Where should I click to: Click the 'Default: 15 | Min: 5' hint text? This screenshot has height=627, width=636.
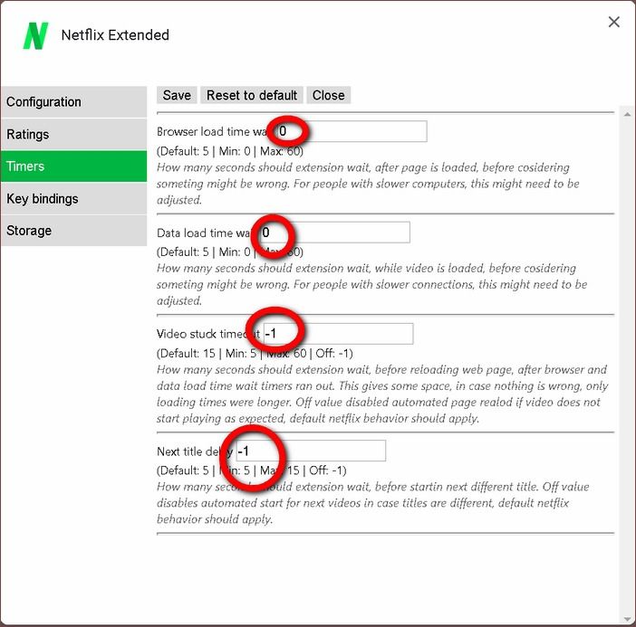(207, 353)
